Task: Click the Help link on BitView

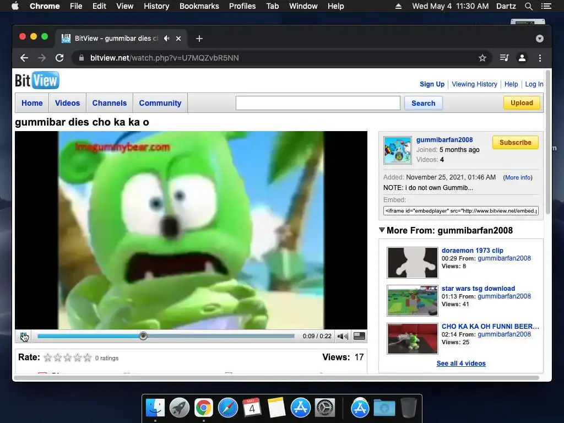Action: [511, 84]
